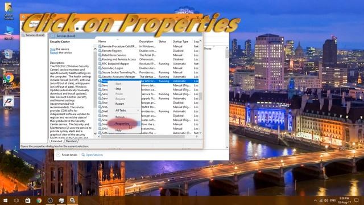Click the Group column header in Task Manager

click(x=208, y=48)
